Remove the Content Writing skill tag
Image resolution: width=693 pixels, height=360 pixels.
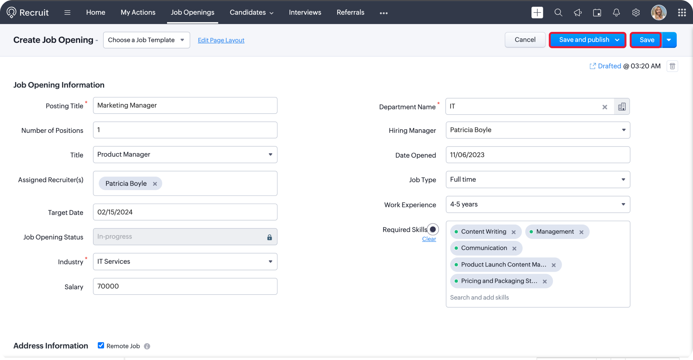514,232
